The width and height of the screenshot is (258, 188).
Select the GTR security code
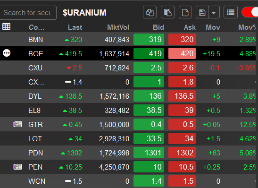pos(36,125)
